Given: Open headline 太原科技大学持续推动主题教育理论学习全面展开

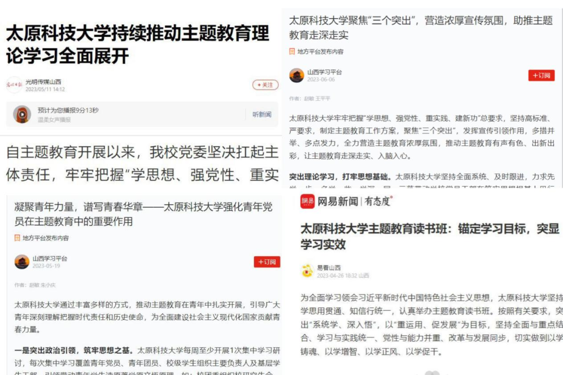Looking at the screenshot, I should point(137,44).
